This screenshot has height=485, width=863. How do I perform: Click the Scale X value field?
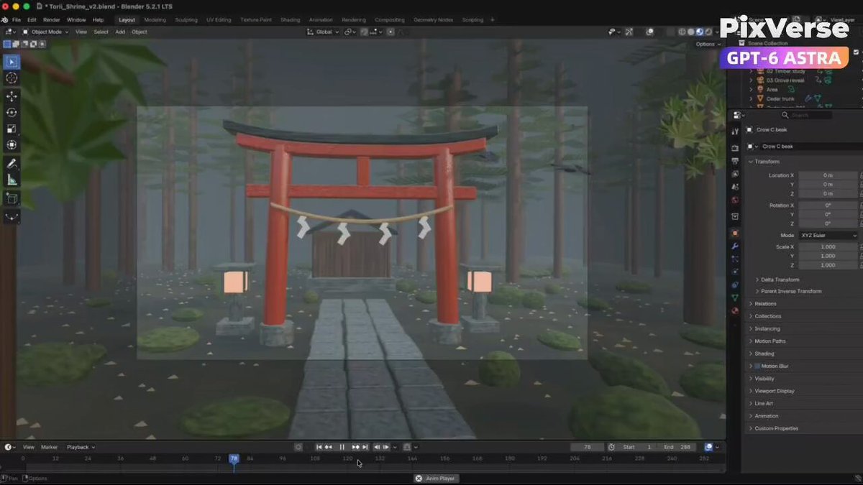828,246
